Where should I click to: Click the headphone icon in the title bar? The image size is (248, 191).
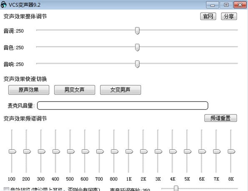tap(4, 4)
